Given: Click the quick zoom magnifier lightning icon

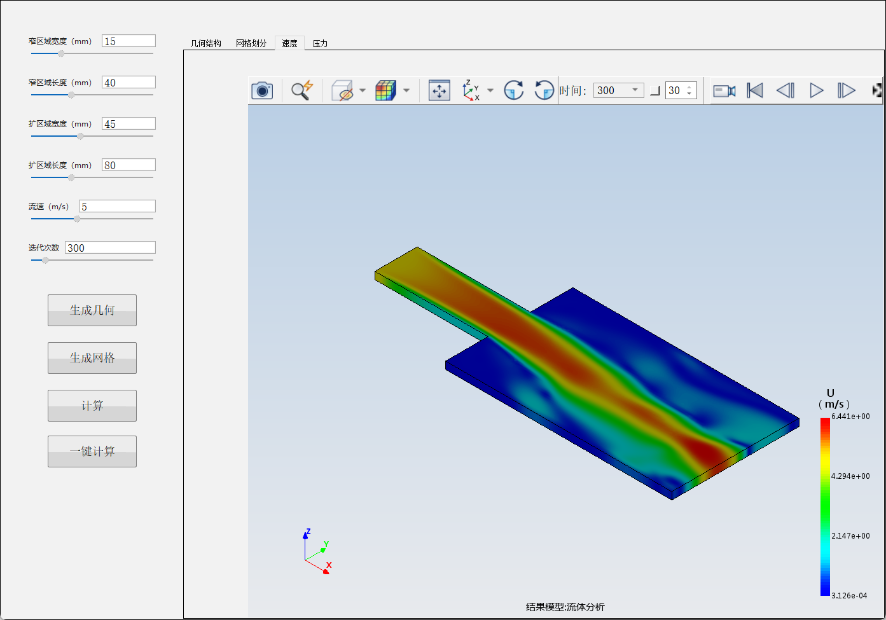Looking at the screenshot, I should click(x=302, y=90).
